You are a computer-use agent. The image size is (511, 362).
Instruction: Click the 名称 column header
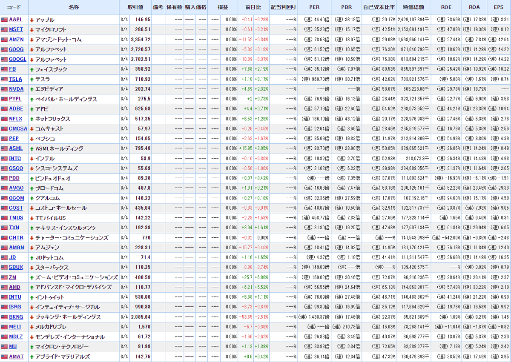point(74,7)
